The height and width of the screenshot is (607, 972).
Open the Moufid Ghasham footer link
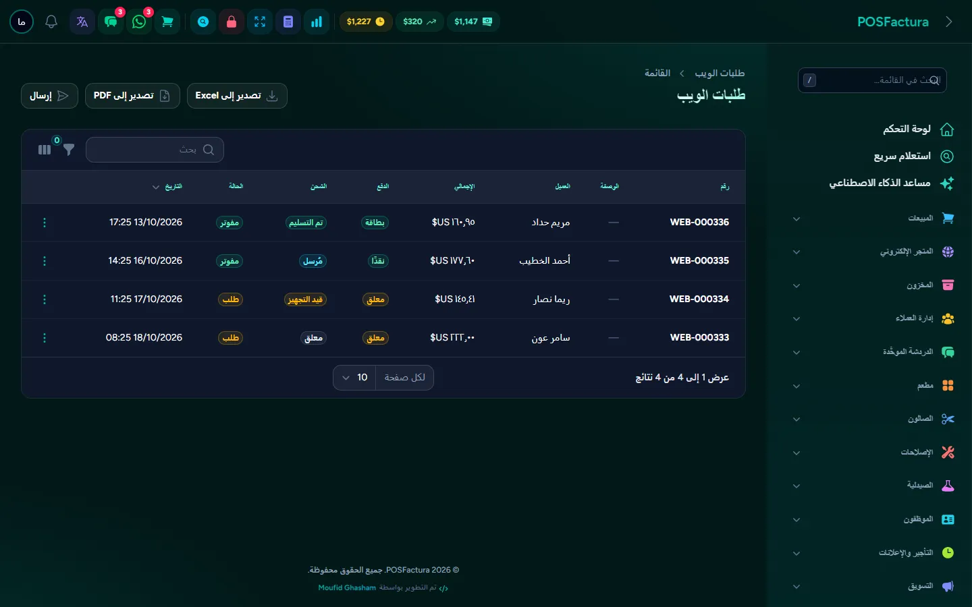point(347,587)
